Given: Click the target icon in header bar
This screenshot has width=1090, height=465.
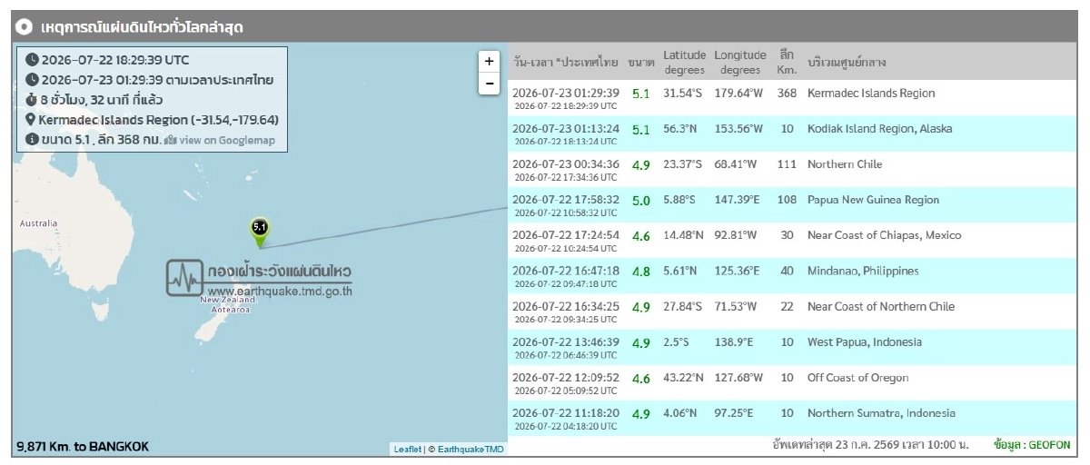Looking at the screenshot, I should [x=26, y=27].
